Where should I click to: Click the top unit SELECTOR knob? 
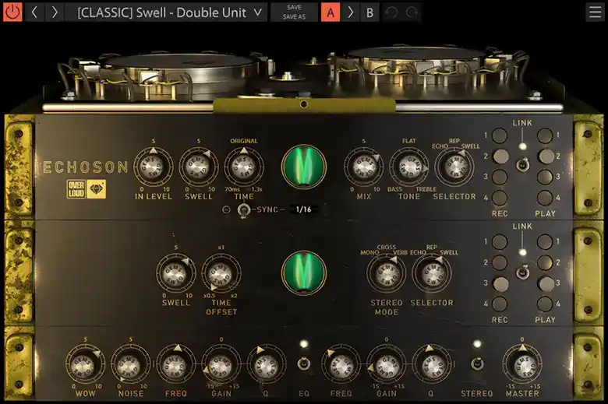pyautogui.click(x=454, y=167)
